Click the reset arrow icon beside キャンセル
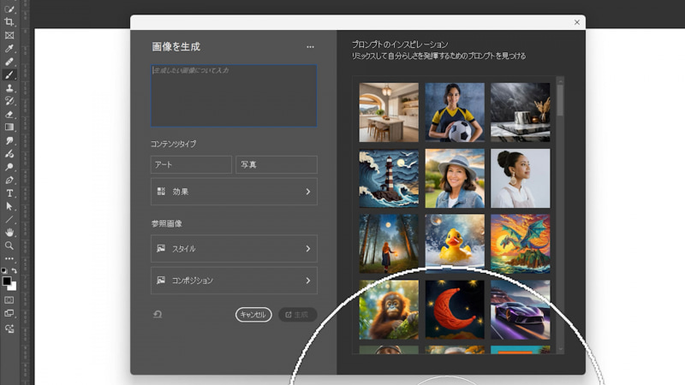The height and width of the screenshot is (385, 685). pyautogui.click(x=158, y=314)
